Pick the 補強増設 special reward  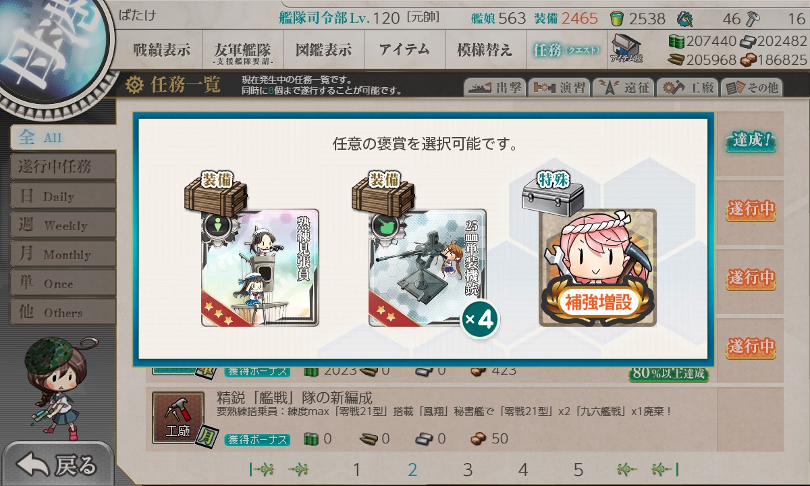[x=597, y=268]
